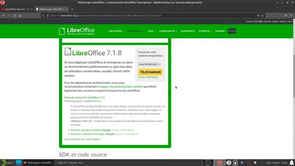Open the COMMUNAUTÉ menu
Image resolution: width=295 pixels, height=166 pixels.
click(168, 31)
